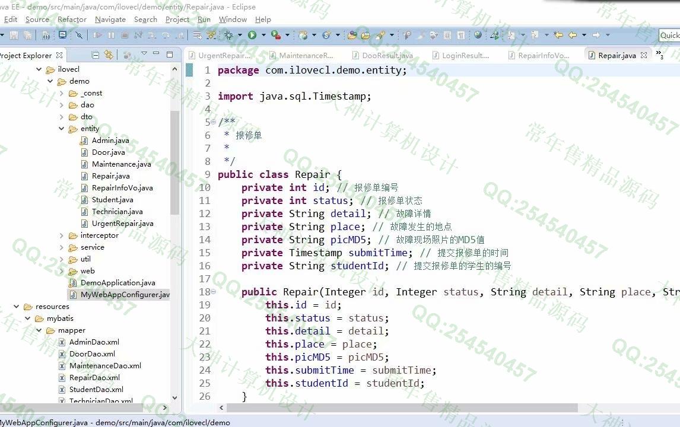The height and width of the screenshot is (427, 680).
Task: Open the Navigate menu
Action: coord(110,20)
